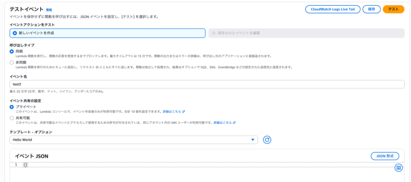Choose 同期 invocation type

point(12,52)
